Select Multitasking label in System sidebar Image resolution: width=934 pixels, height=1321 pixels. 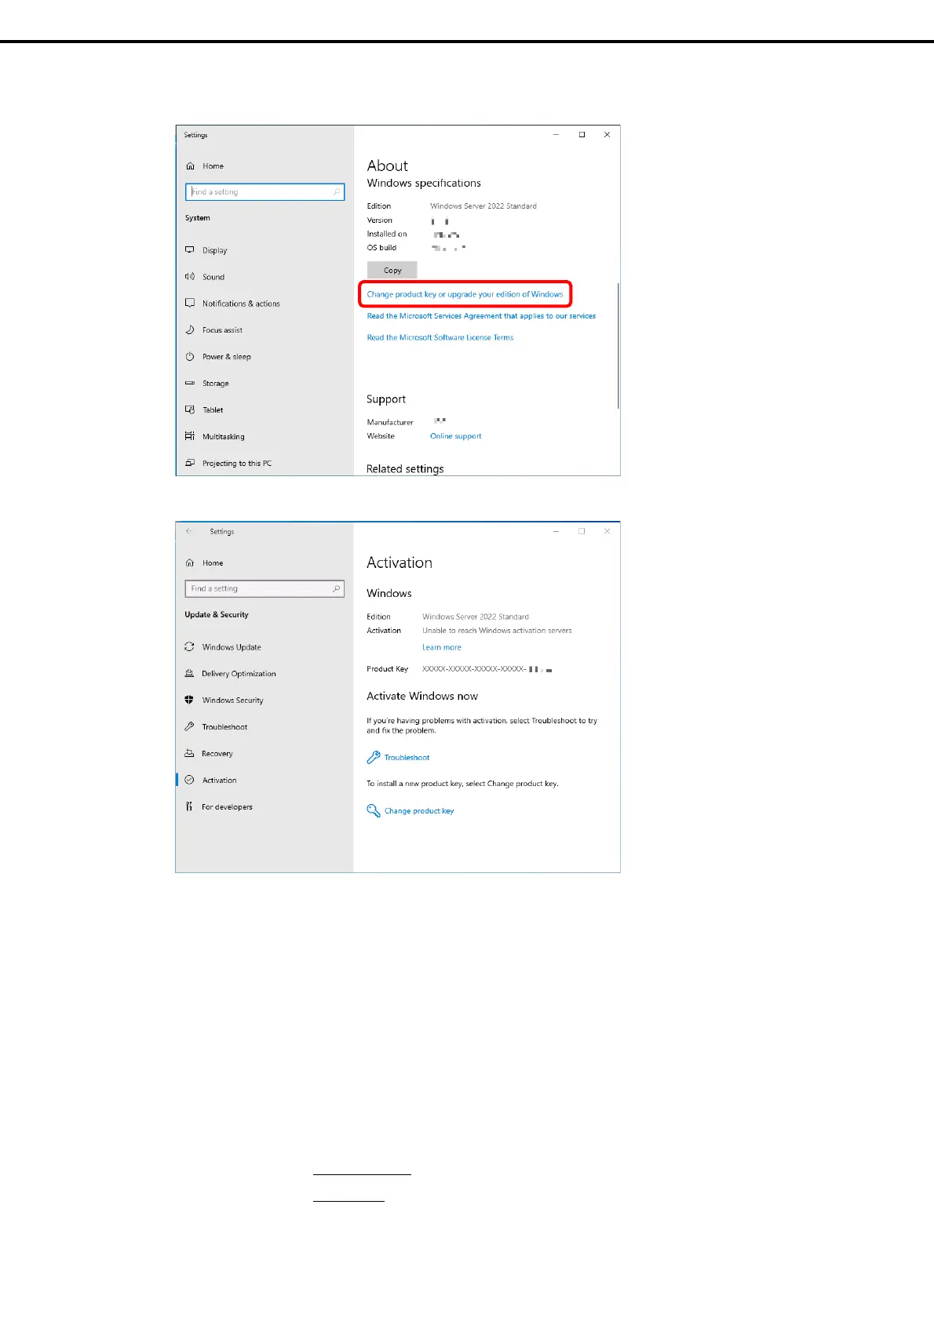tap(224, 437)
